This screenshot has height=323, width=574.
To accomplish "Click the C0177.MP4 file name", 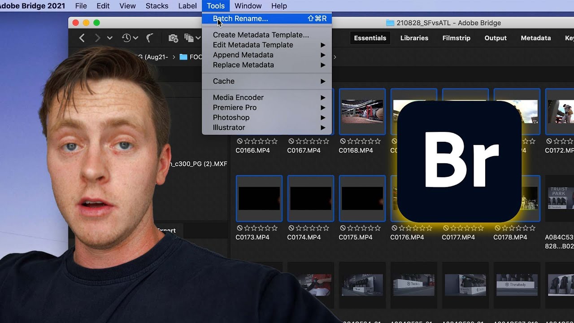I will [458, 237].
